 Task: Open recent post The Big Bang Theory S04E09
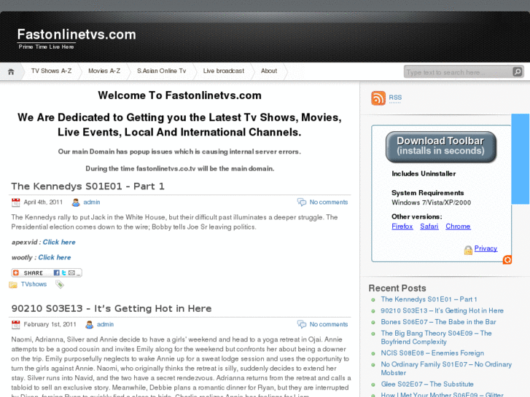click(x=437, y=337)
